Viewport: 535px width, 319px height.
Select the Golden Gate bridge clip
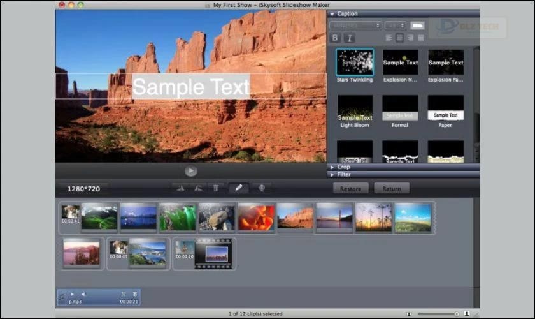pyautogui.click(x=335, y=217)
